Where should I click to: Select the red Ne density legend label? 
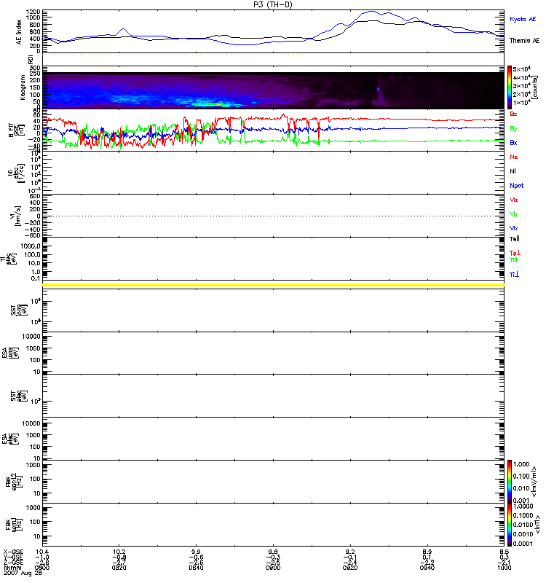click(x=514, y=157)
